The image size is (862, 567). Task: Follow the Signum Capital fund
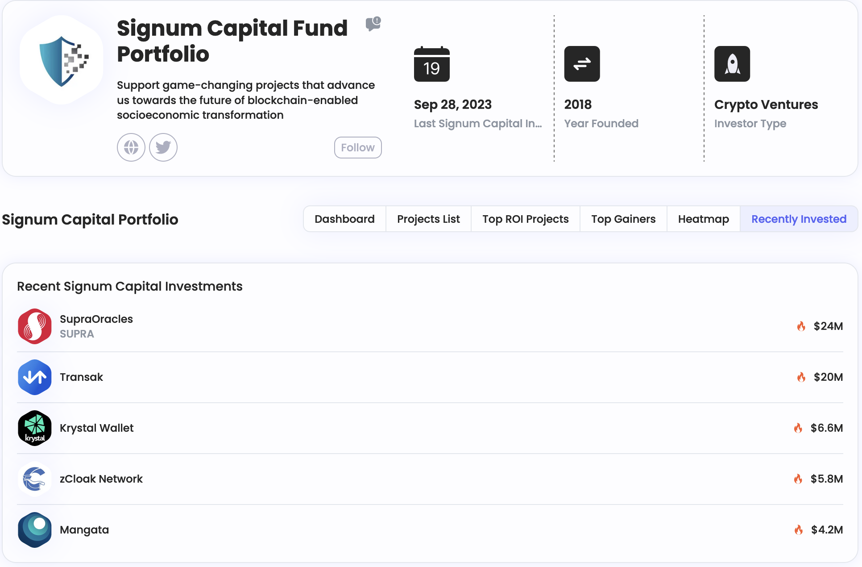coord(358,147)
